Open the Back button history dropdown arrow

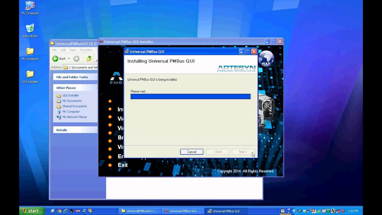tap(69, 59)
